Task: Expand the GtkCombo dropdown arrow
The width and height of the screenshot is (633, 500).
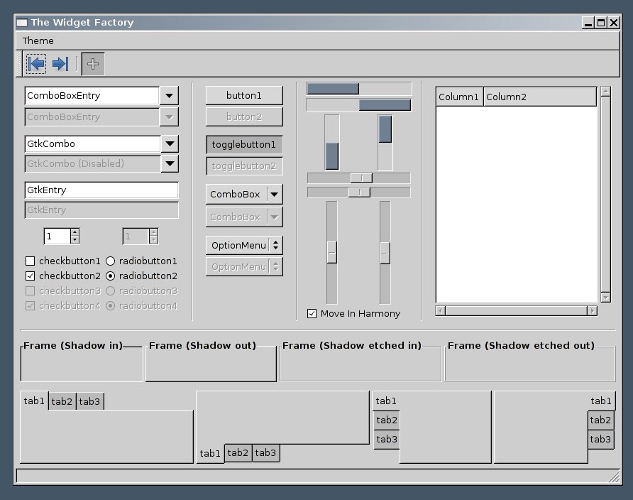Action: (x=170, y=143)
